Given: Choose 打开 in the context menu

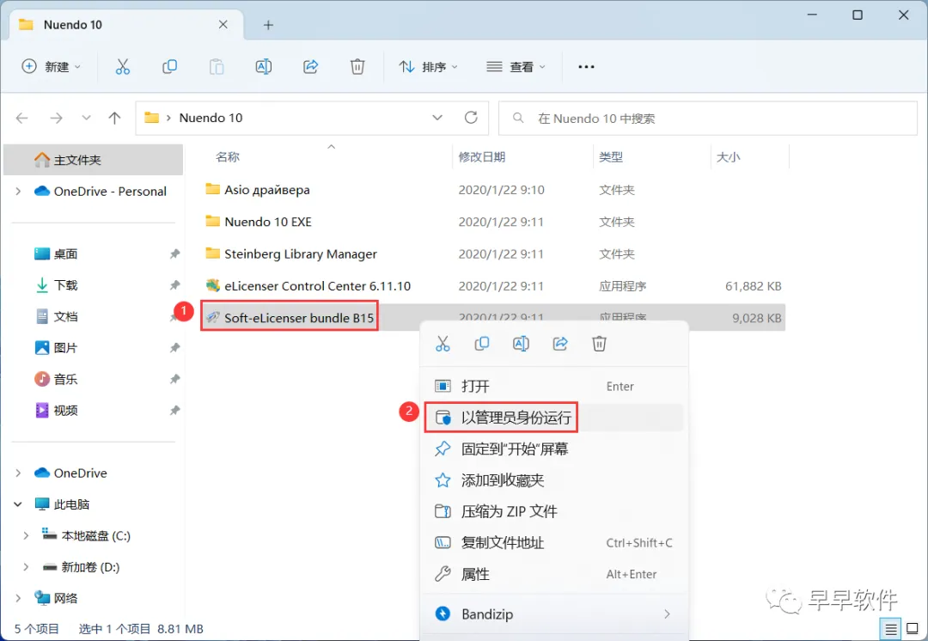Looking at the screenshot, I should click(554, 387).
